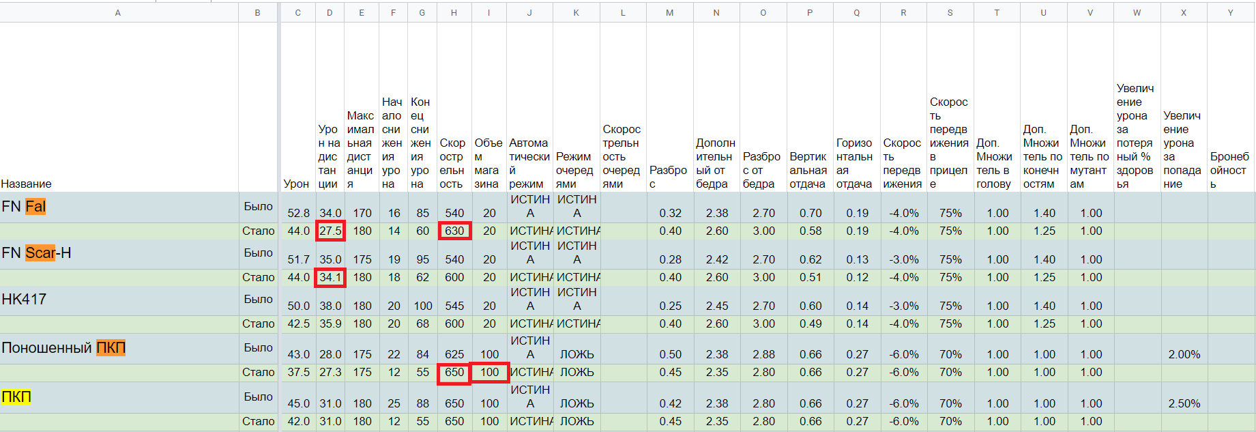Click the "Доп. Множитель в голову" header
The width and height of the screenshot is (1256, 432).
[997, 107]
